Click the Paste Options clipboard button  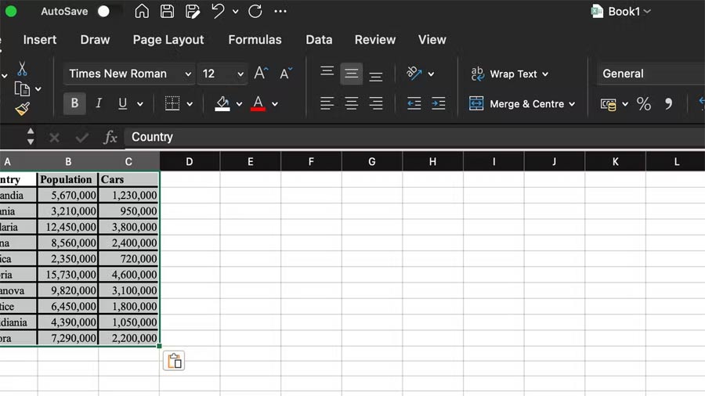pos(174,361)
